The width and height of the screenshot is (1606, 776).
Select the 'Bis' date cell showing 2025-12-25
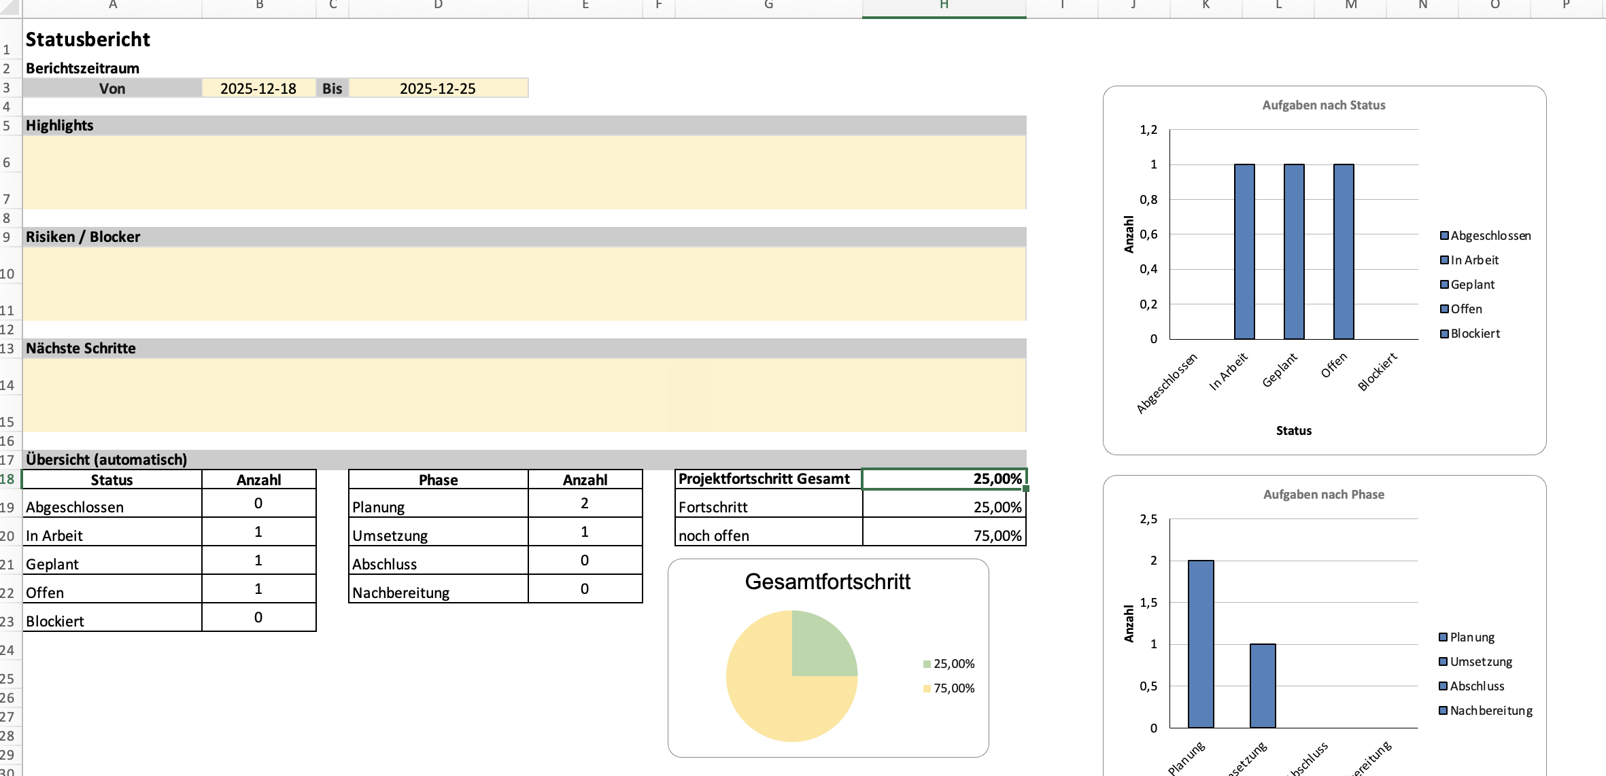tap(439, 88)
